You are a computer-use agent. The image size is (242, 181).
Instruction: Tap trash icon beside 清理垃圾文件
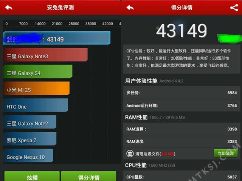[130, 153]
